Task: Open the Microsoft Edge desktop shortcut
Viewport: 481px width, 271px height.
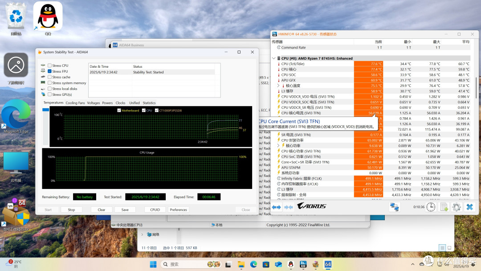Action: (16, 117)
